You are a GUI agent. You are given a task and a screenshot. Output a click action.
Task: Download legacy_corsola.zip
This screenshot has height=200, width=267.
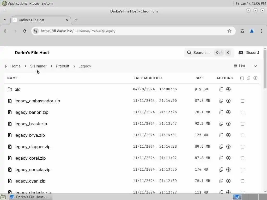point(228,170)
